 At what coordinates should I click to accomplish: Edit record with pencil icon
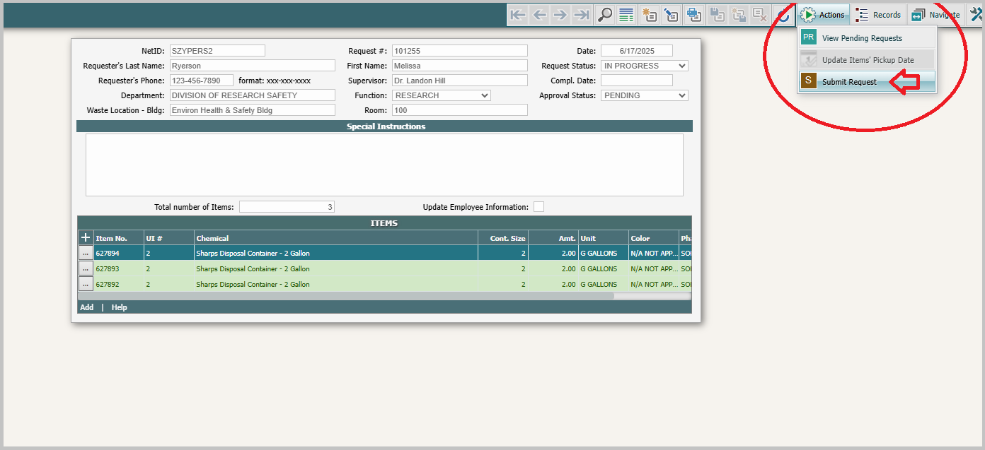(x=671, y=15)
